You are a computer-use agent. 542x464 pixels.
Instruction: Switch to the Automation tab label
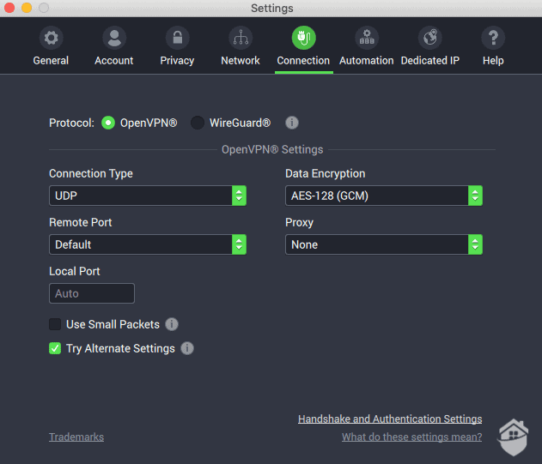click(x=367, y=61)
